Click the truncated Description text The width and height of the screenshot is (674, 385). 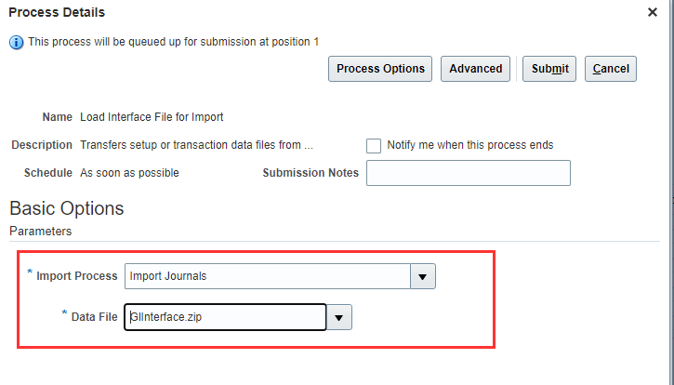coord(196,145)
